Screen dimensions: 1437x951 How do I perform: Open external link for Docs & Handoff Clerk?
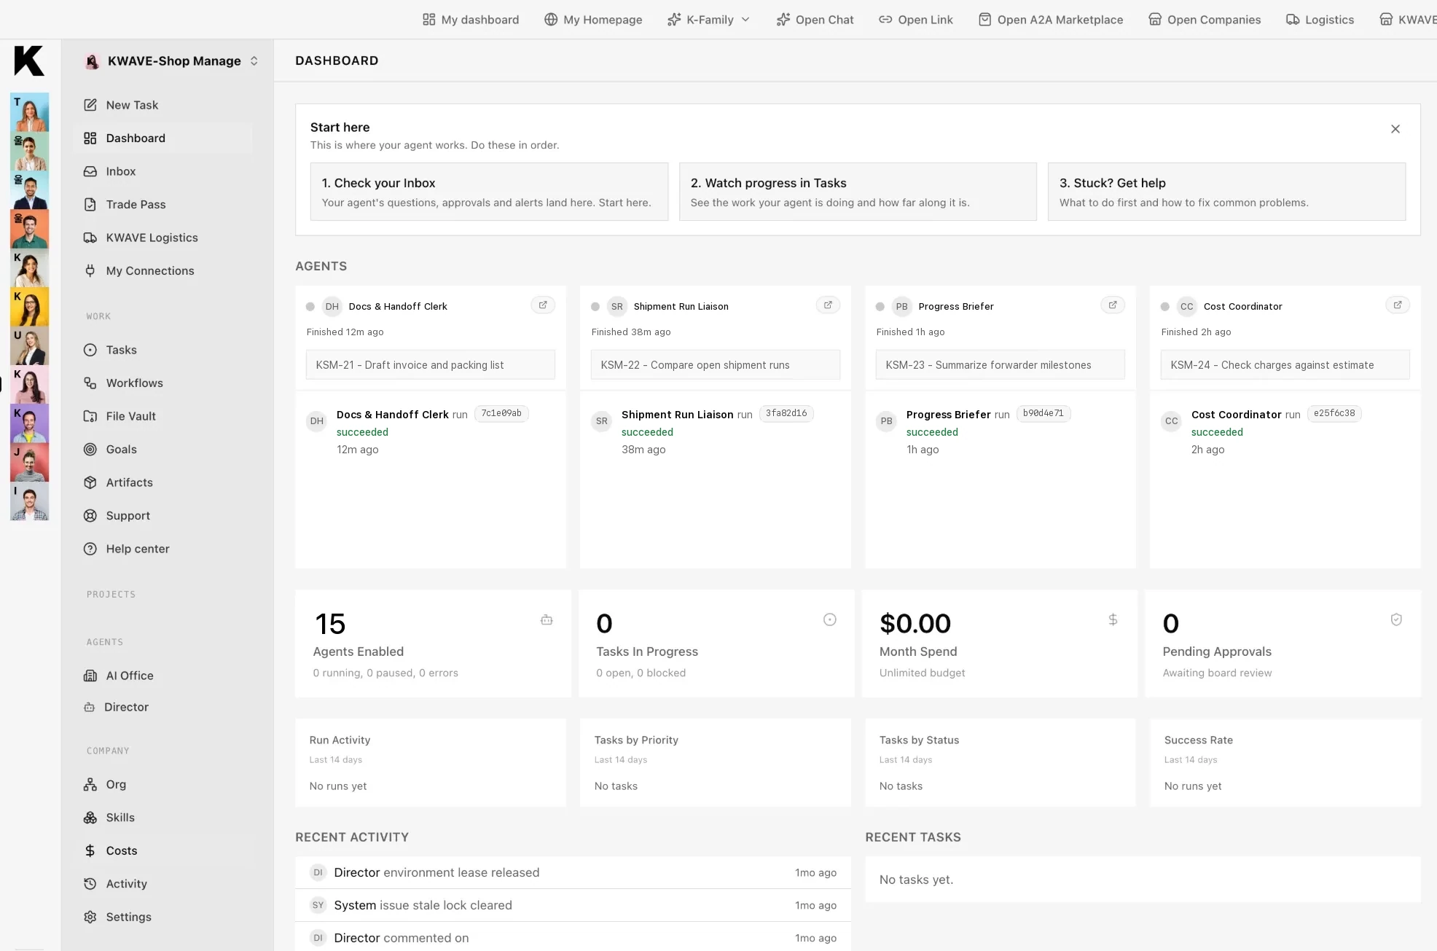click(x=543, y=305)
